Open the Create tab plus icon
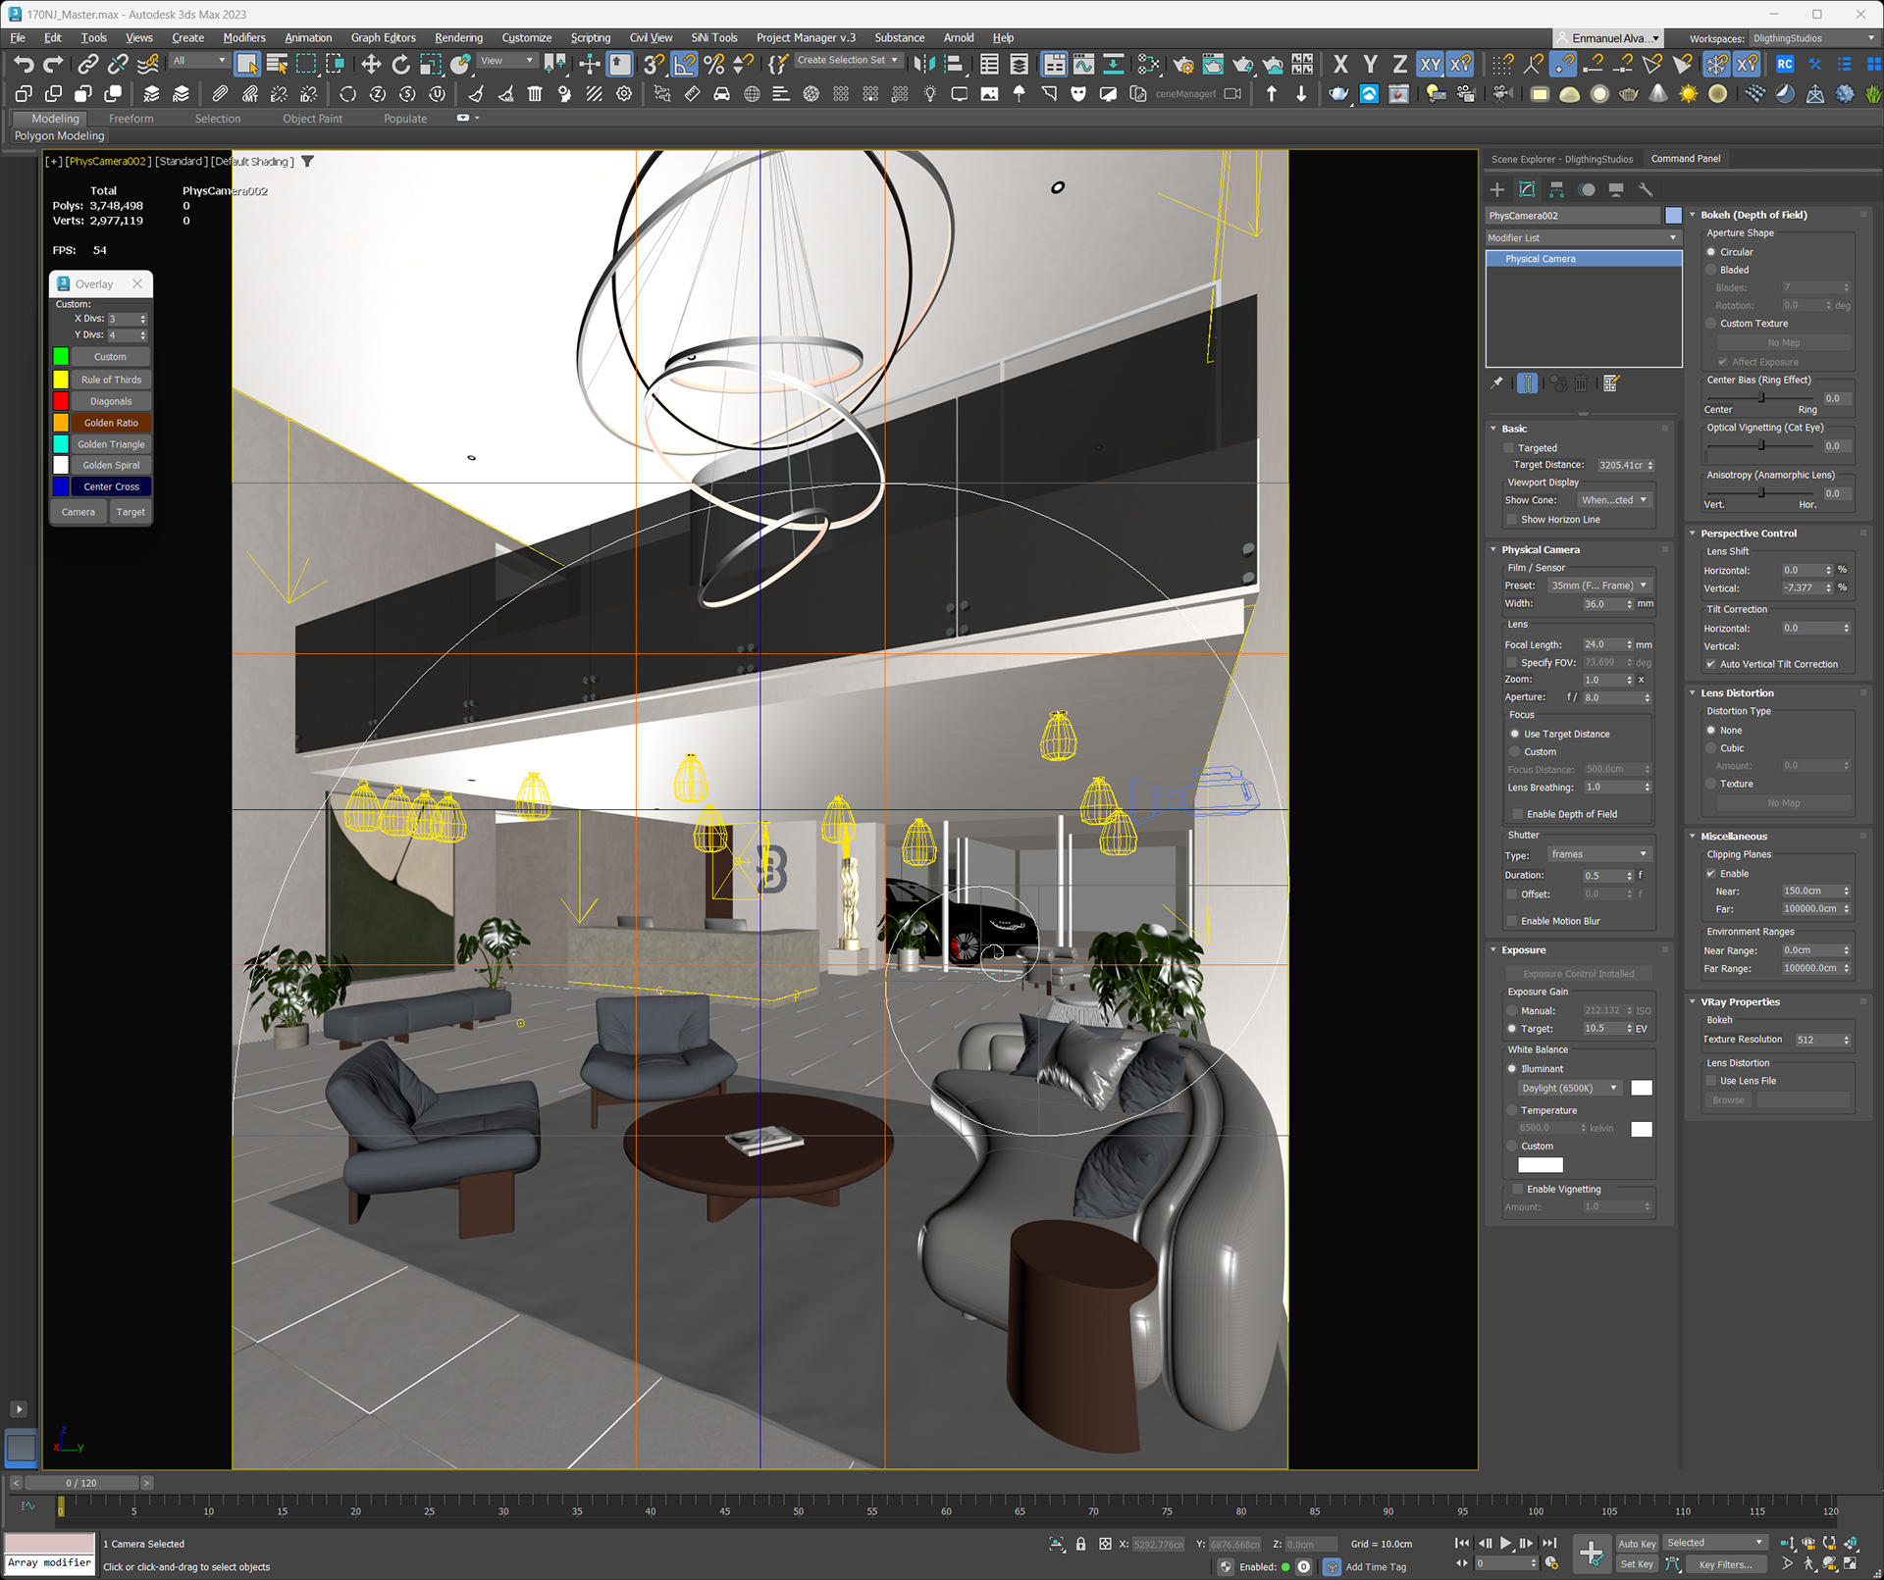The height and width of the screenshot is (1580, 1884). [1497, 189]
